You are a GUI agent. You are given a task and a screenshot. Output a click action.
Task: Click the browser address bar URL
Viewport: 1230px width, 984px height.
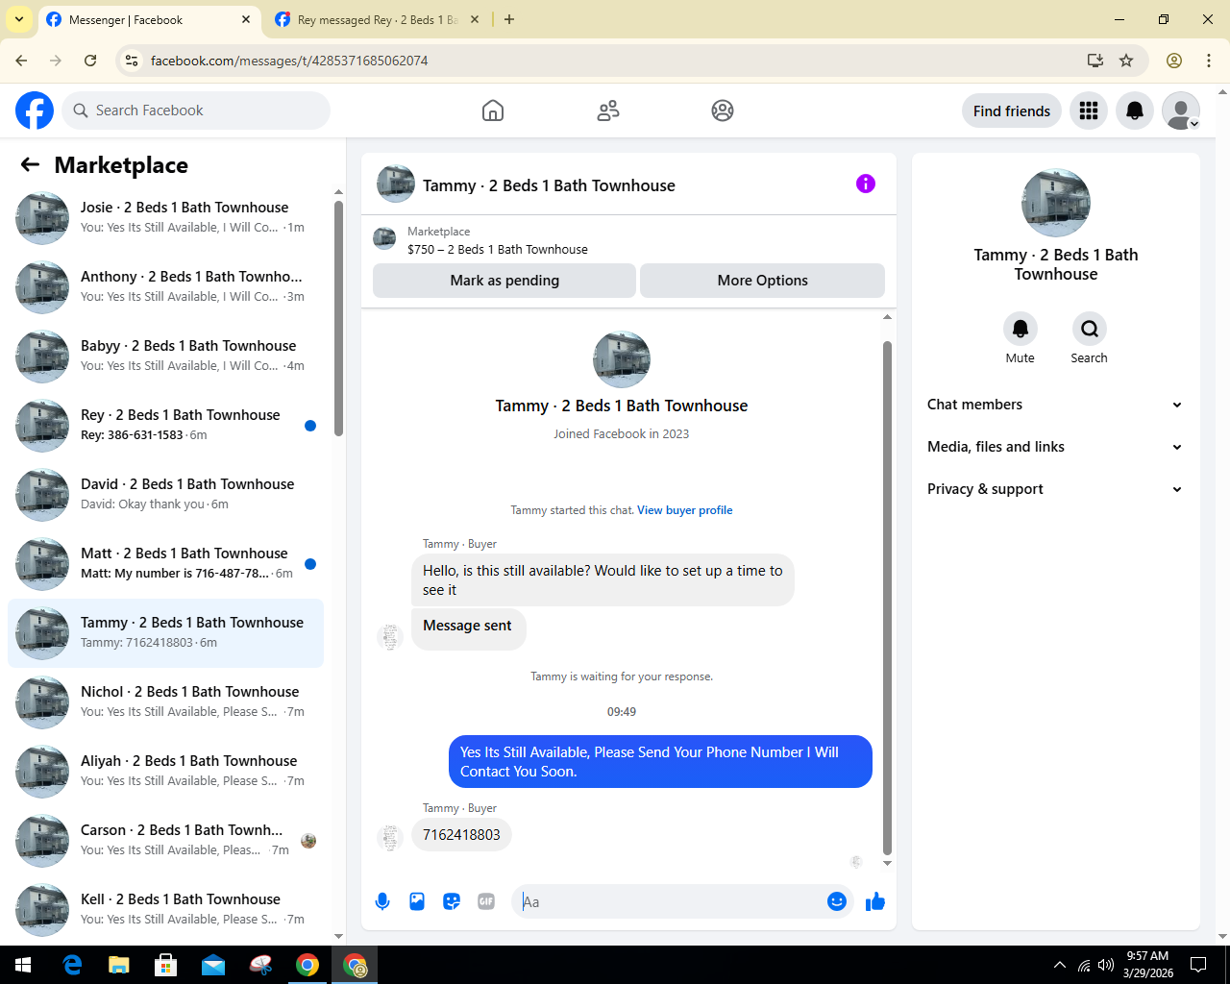pos(289,61)
